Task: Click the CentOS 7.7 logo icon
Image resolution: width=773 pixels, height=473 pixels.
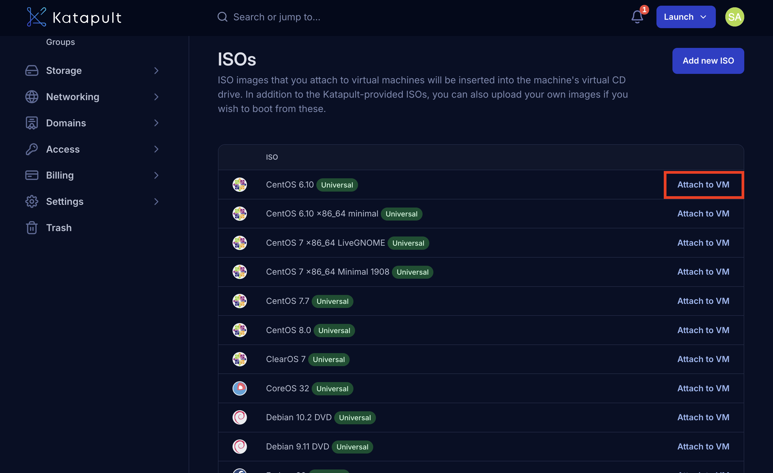Action: point(240,301)
